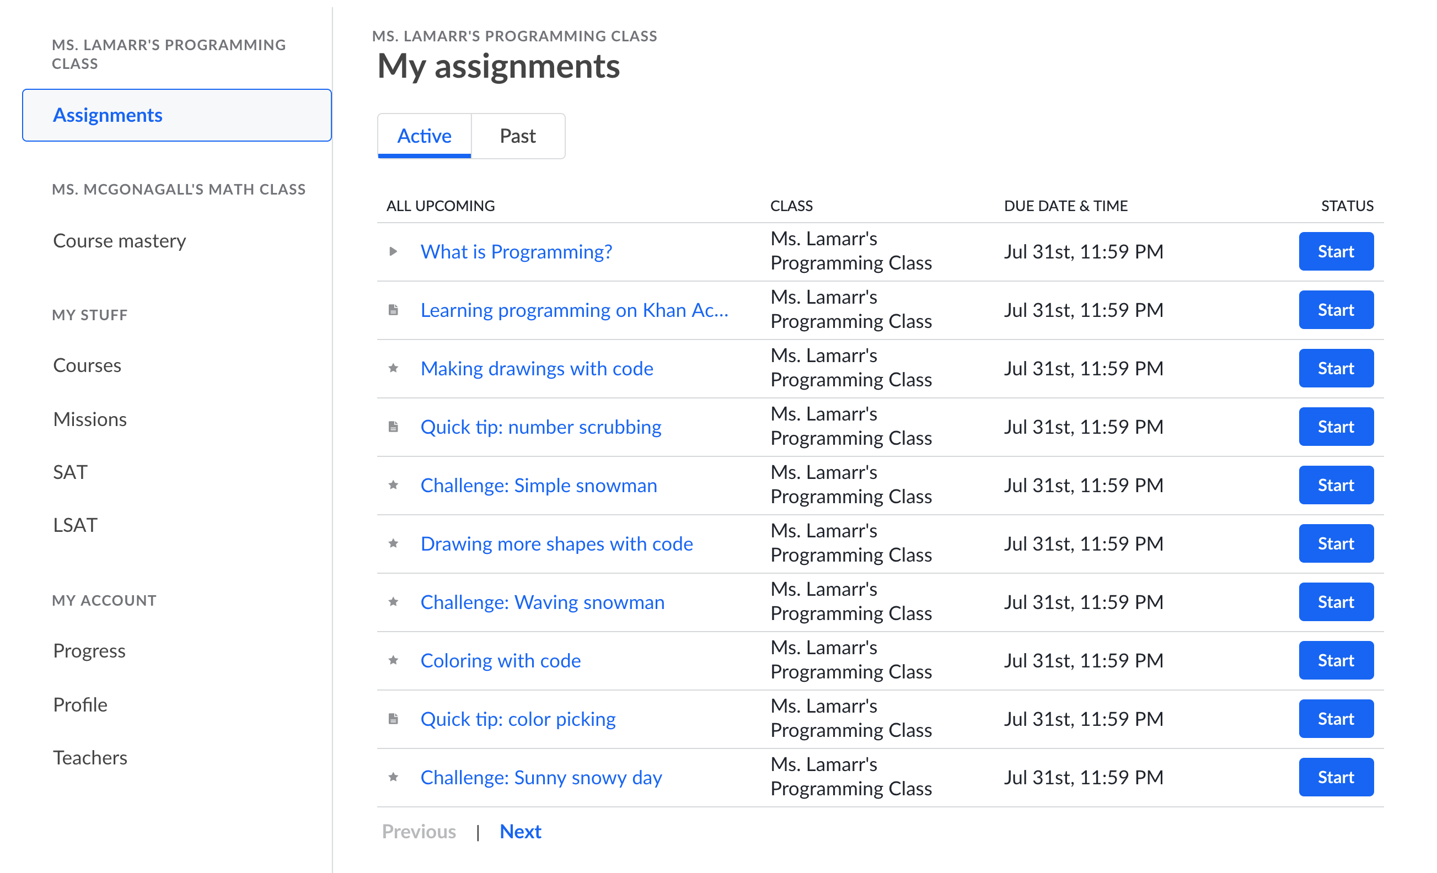This screenshot has height=873, width=1437.
Task: Start the Challenge: Sunny snowy day assignment
Action: pos(1336,777)
